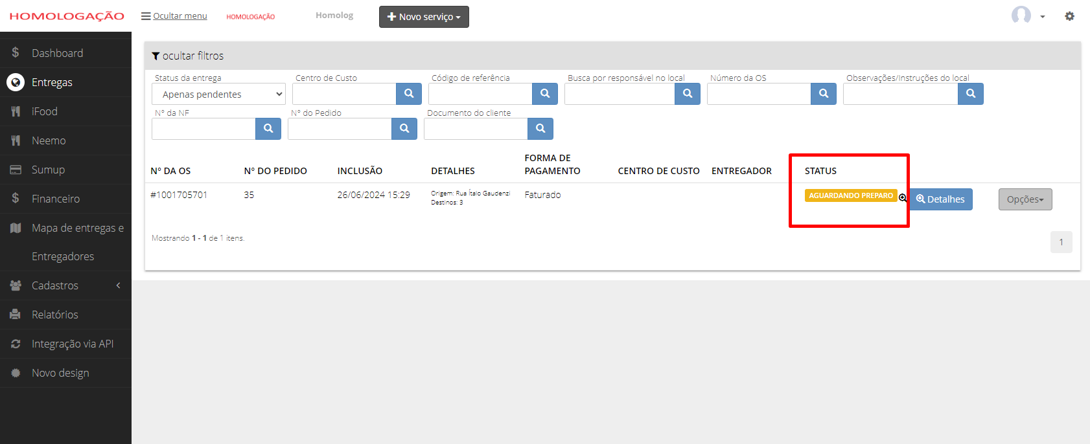Search by Nº da NF magnifier button
Viewport: 1090px width, 444px height.
click(x=268, y=129)
